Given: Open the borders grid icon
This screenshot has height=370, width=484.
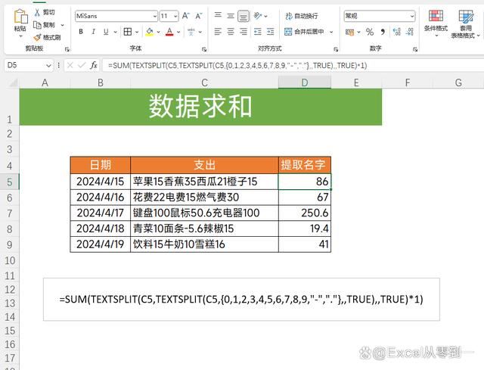Looking at the screenshot, I should pyautogui.click(x=128, y=32).
